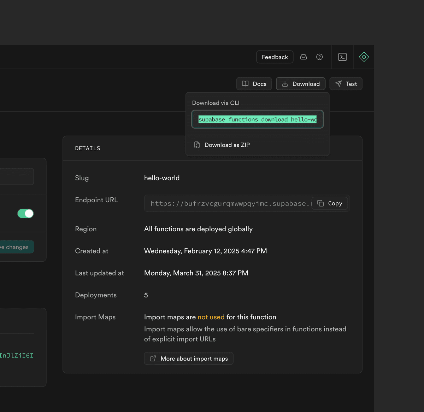Click the download arrow icon on the Download button
The image size is (424, 412).
pyautogui.click(x=284, y=83)
